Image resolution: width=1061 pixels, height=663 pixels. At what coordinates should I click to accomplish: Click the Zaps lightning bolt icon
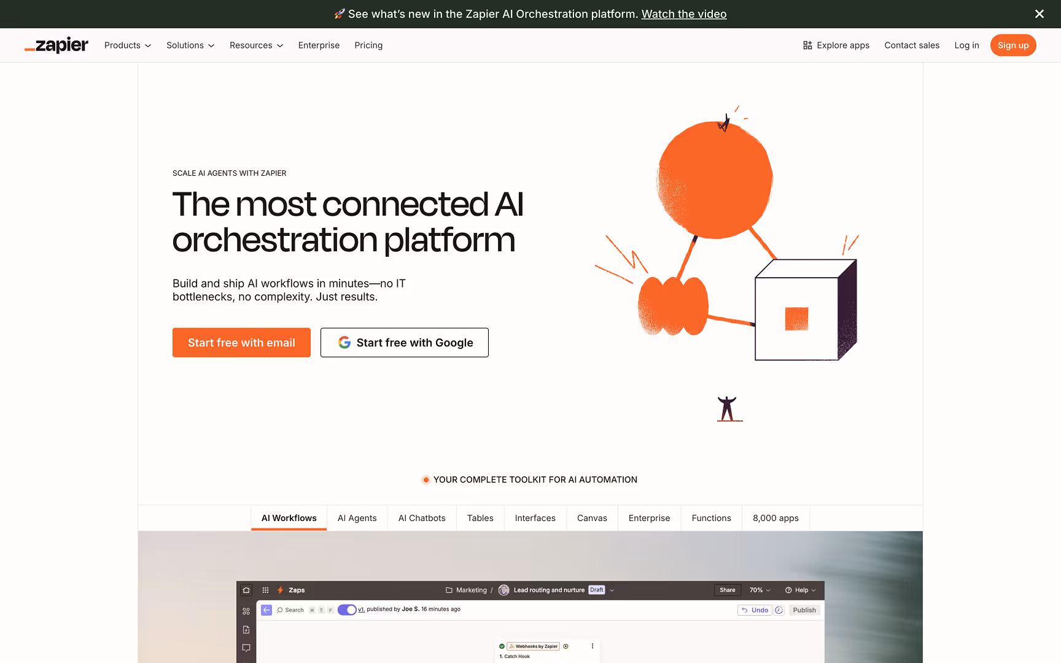tap(280, 590)
